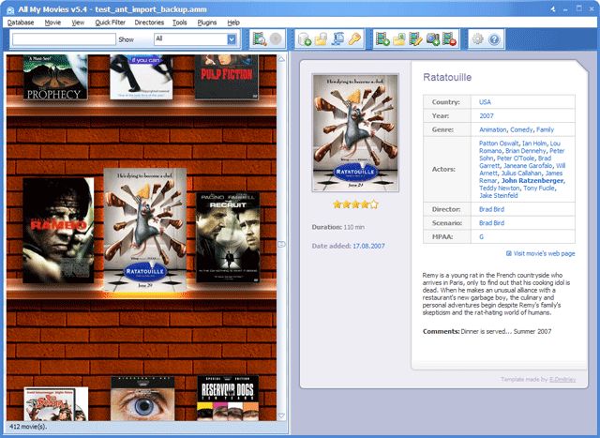Screen dimensions: 600x438
Task: Click the large Ratatouille poster in details
Action: (x=355, y=133)
